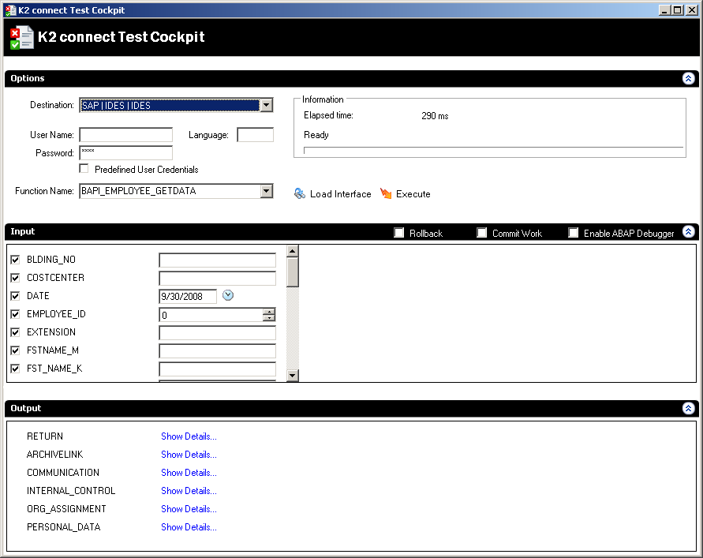
Task: Collapse the Options section chevron
Action: click(x=688, y=78)
